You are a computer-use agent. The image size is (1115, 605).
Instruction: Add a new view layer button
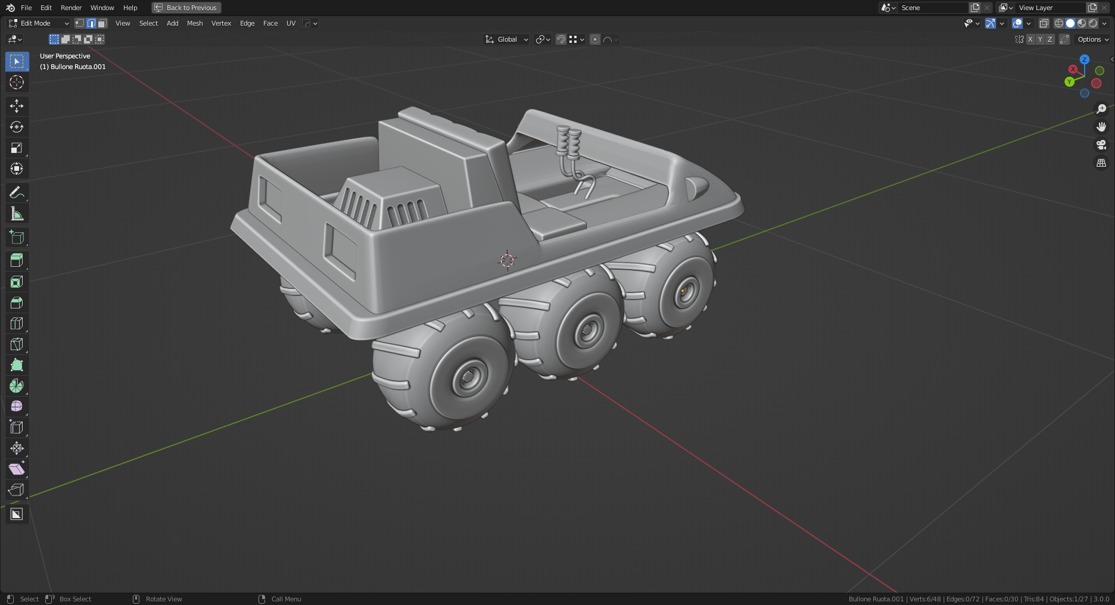(1092, 8)
